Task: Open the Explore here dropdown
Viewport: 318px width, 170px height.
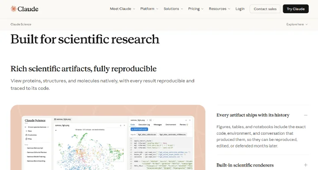Action: (297, 24)
